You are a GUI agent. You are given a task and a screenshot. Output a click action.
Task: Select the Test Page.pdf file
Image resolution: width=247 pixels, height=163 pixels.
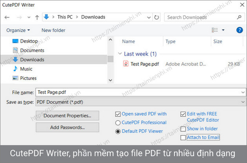[x=145, y=64]
